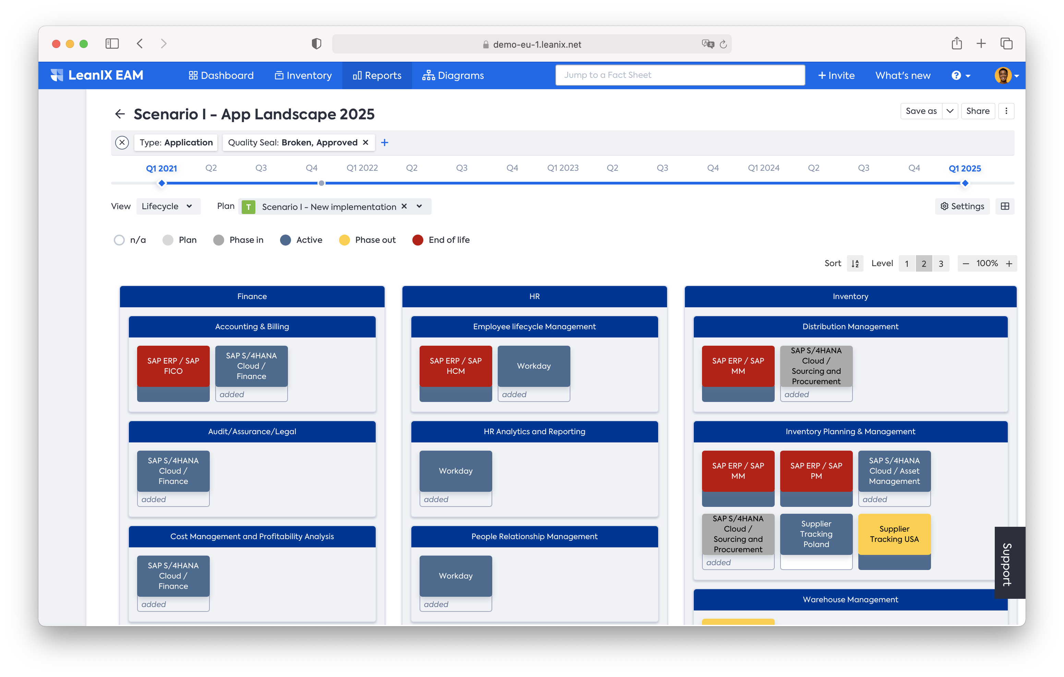Click Save as
This screenshot has height=677, width=1064.
921,111
